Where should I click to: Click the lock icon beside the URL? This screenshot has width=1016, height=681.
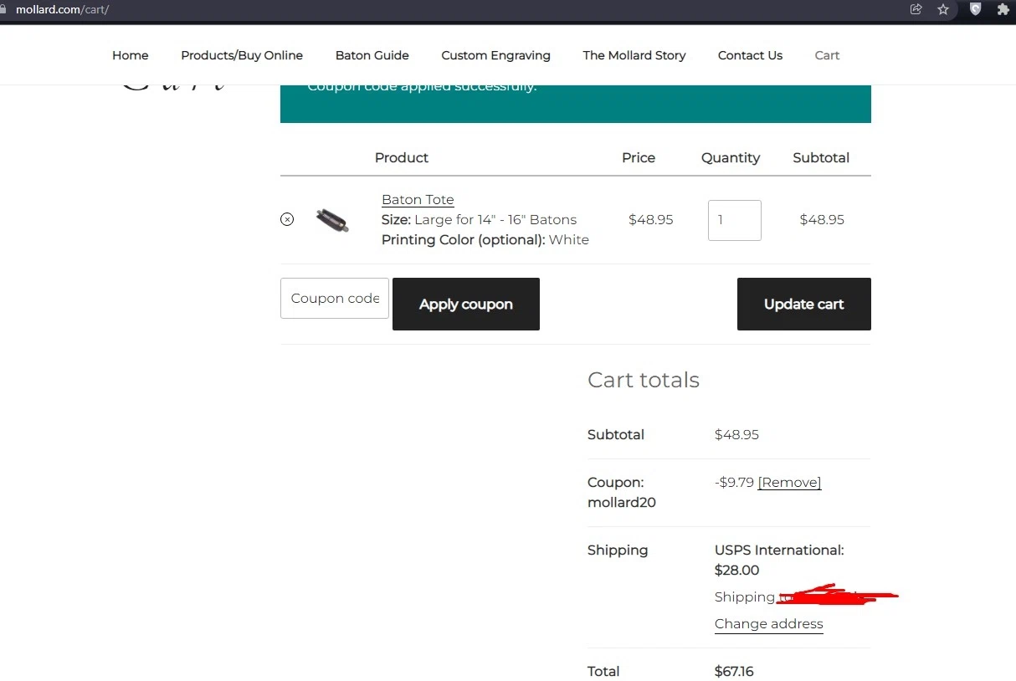click(4, 9)
